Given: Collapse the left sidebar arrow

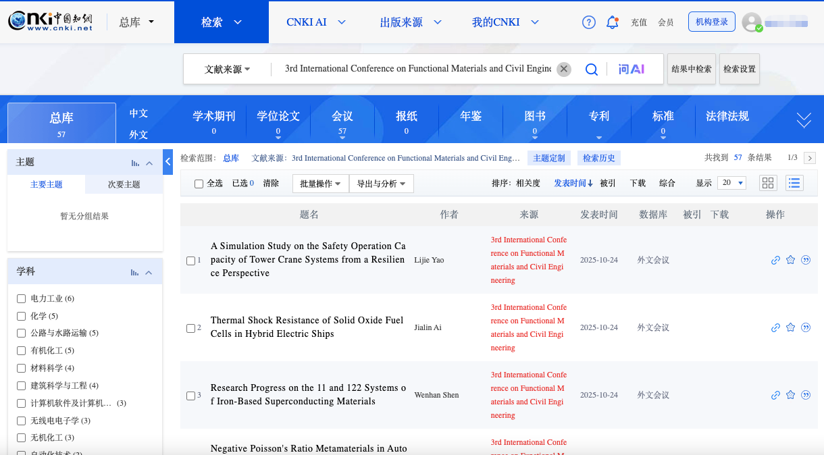Looking at the screenshot, I should [168, 161].
